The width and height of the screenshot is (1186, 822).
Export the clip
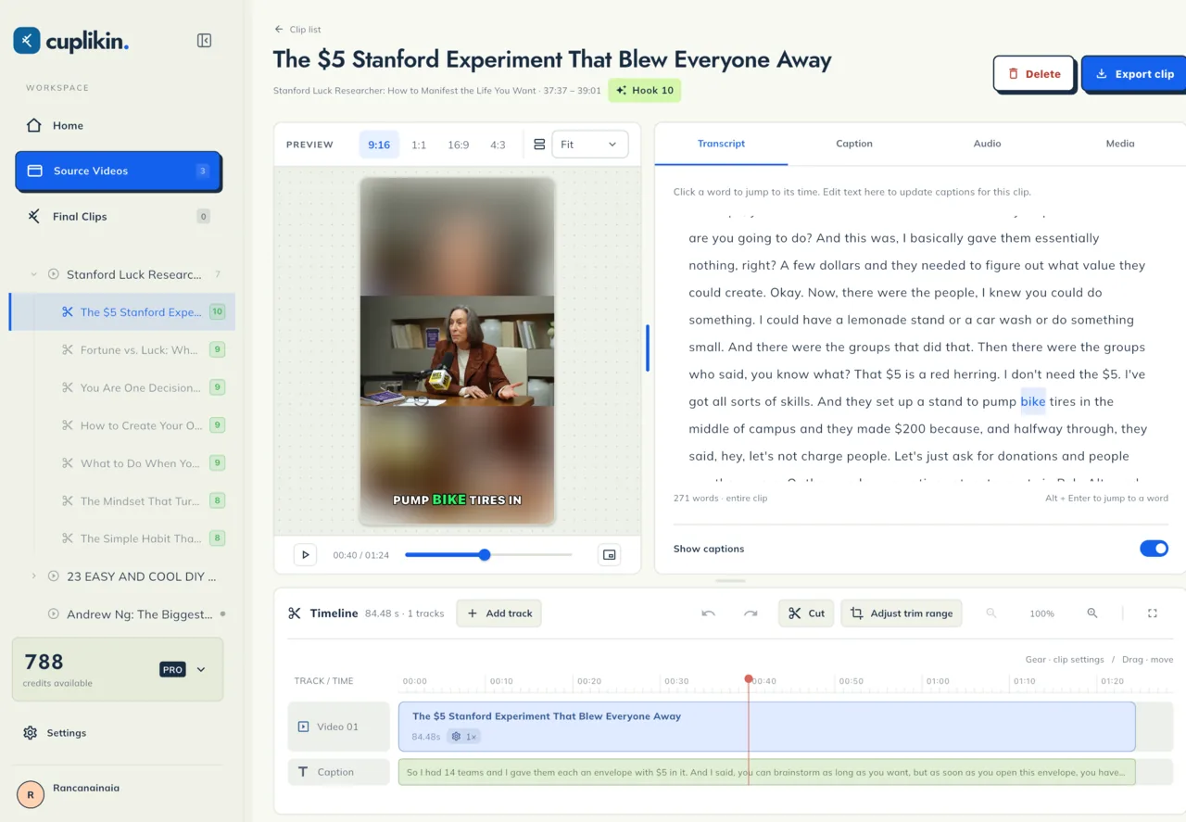(x=1134, y=74)
